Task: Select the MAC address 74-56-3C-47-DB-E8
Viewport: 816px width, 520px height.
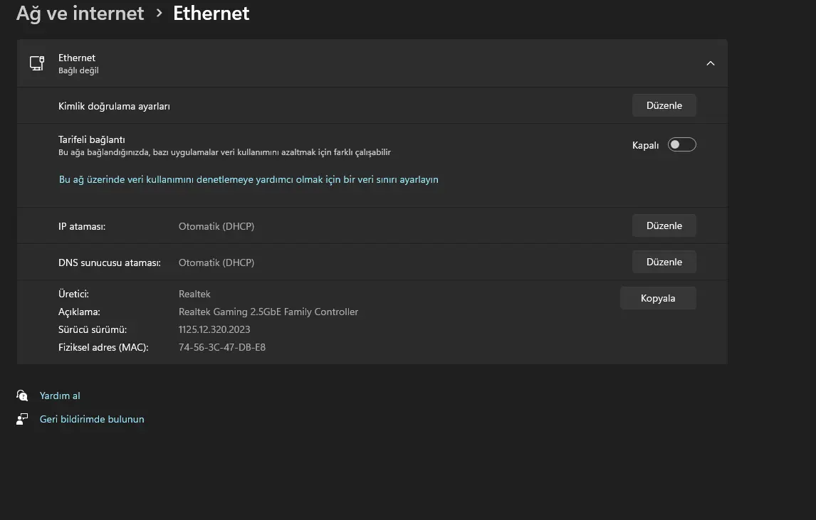Action: (222, 347)
